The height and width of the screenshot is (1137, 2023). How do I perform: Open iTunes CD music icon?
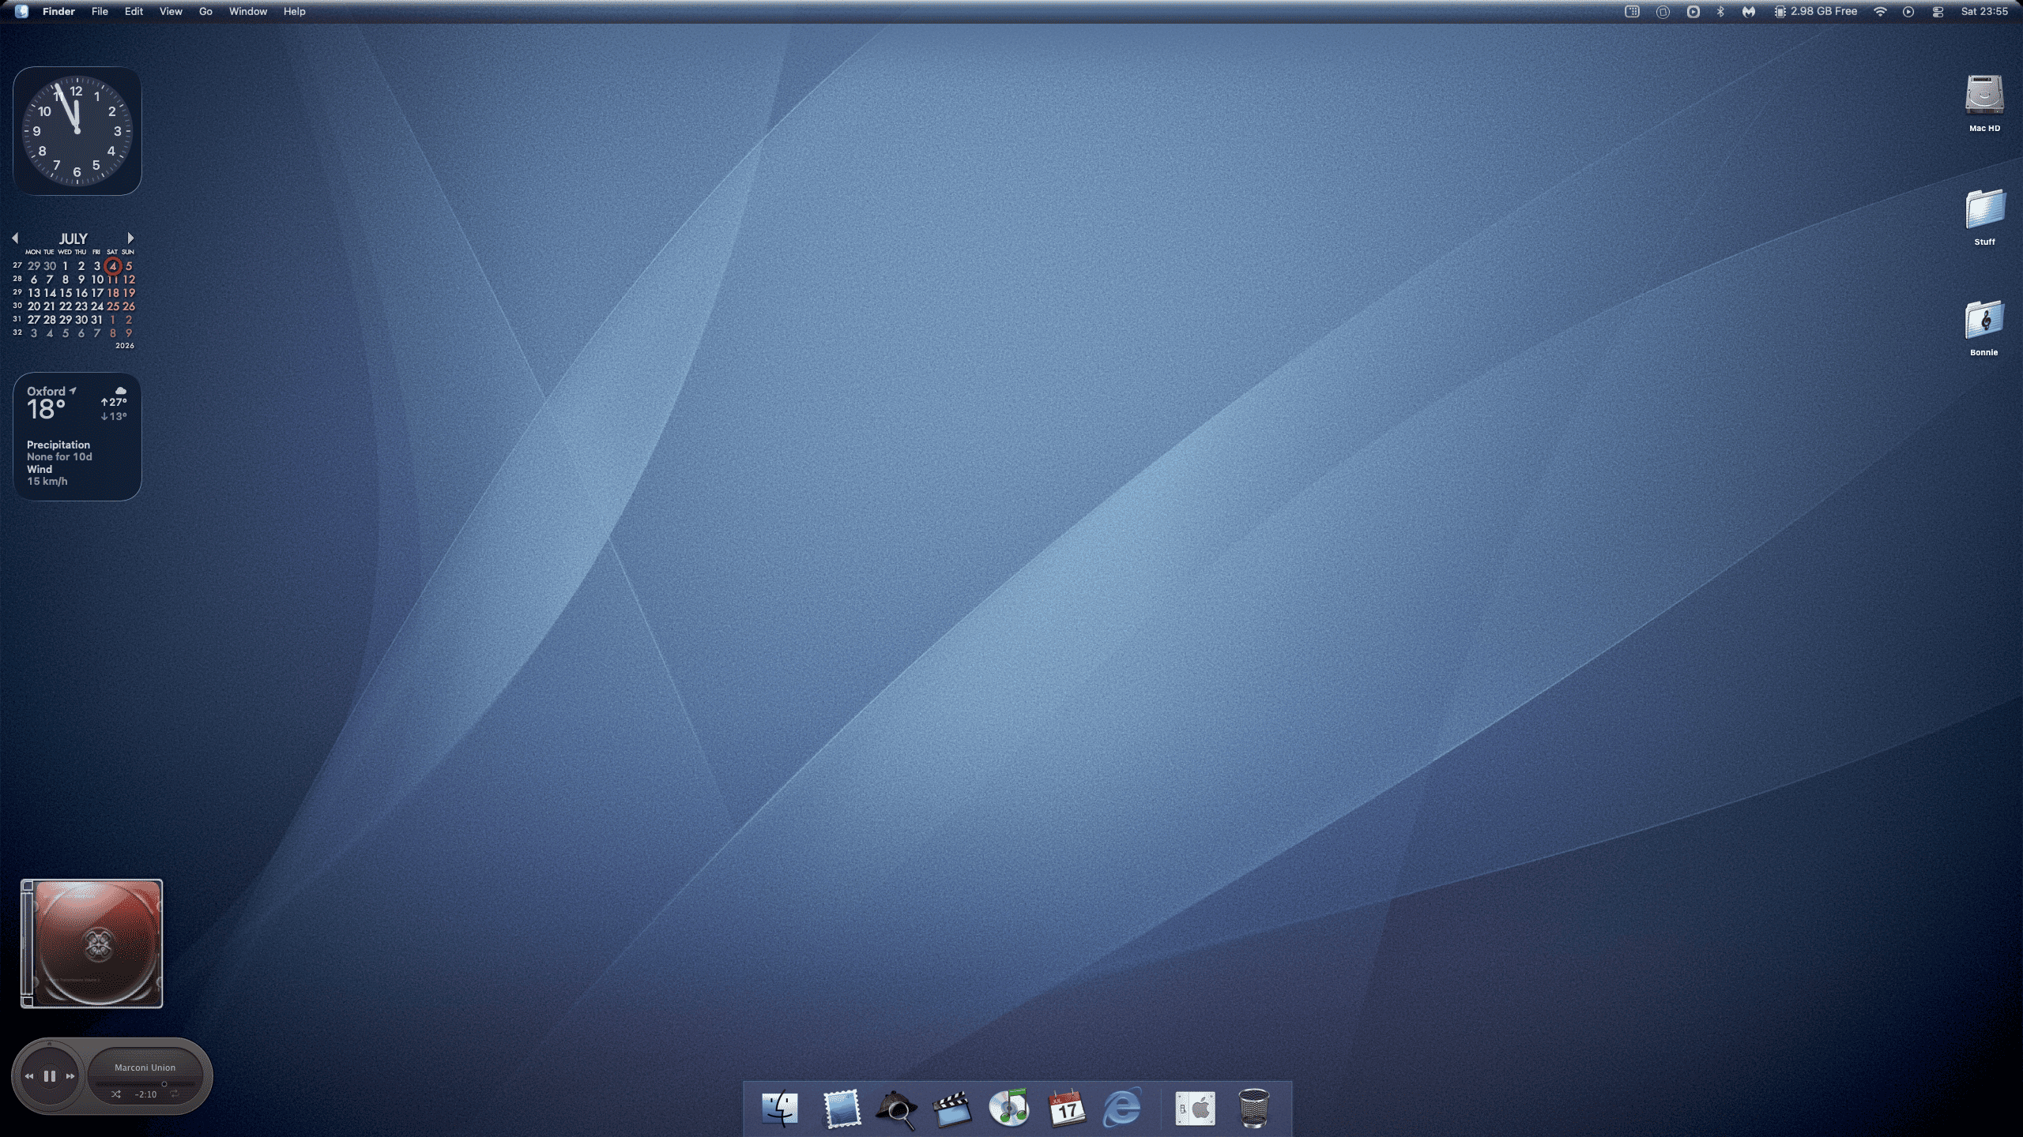(1009, 1108)
